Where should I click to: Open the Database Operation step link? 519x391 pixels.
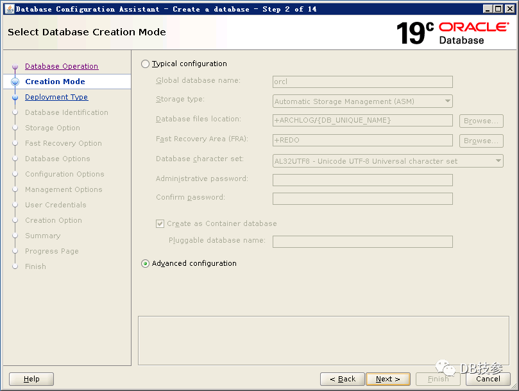click(x=62, y=67)
